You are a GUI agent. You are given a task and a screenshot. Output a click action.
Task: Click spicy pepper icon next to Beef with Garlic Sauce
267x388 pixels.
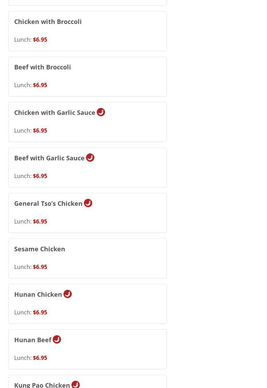[x=90, y=158]
